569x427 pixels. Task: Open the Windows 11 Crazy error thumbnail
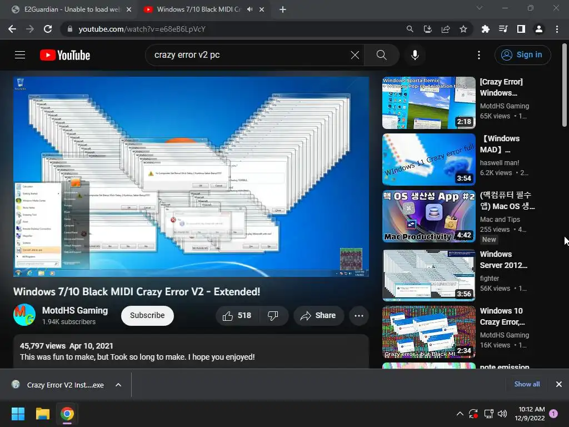click(428, 160)
